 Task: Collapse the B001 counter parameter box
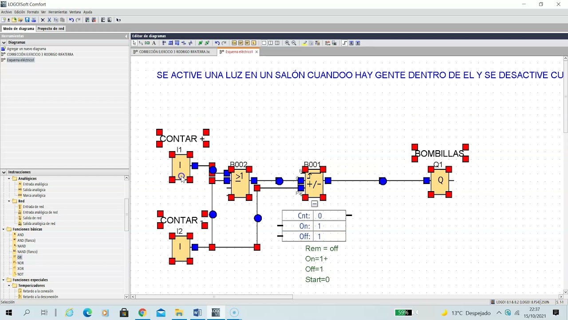pyautogui.click(x=314, y=204)
